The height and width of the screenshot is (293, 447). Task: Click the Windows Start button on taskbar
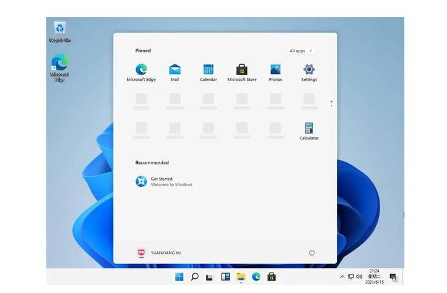pos(180,277)
